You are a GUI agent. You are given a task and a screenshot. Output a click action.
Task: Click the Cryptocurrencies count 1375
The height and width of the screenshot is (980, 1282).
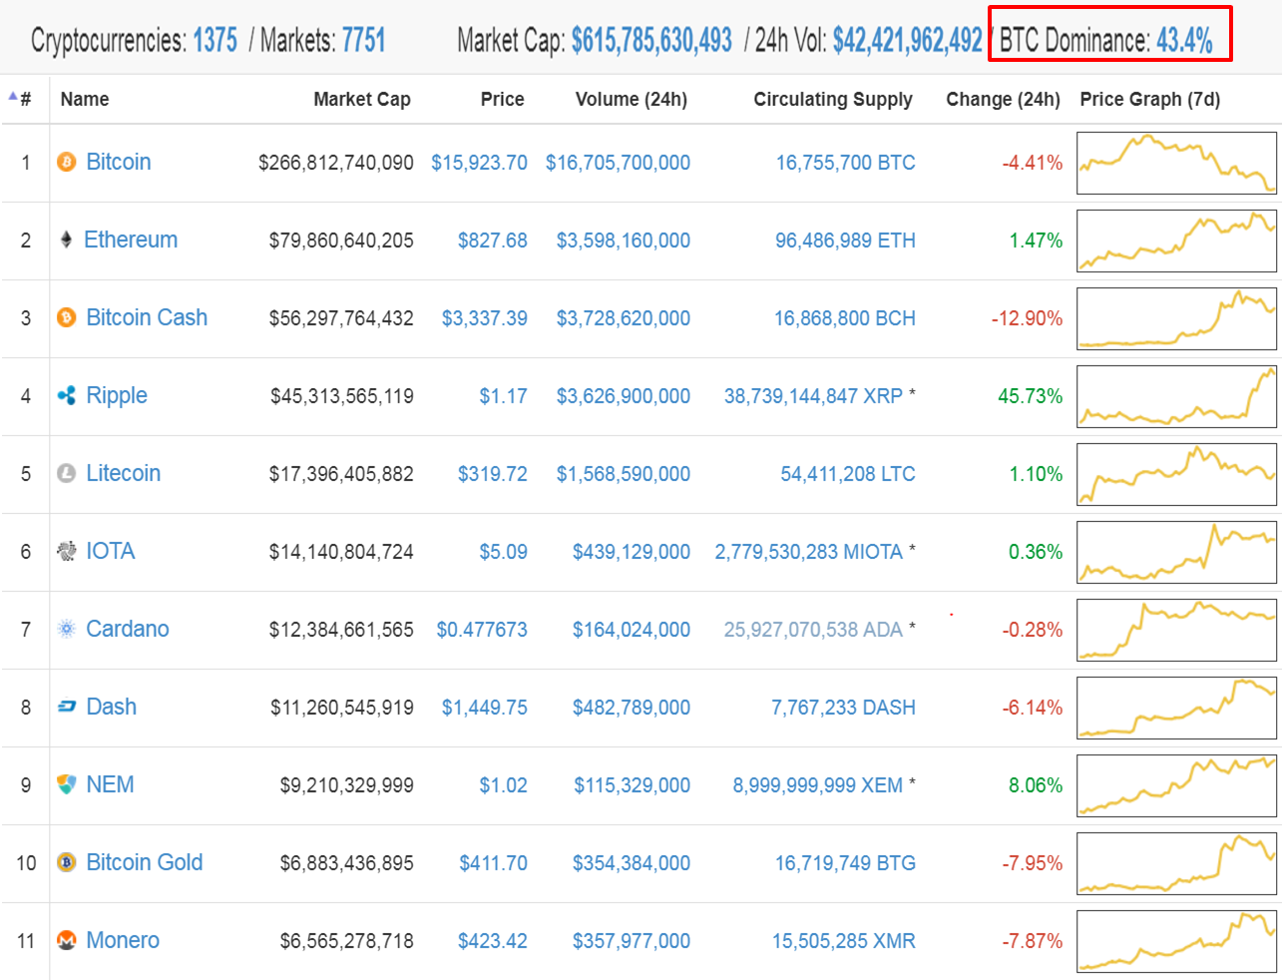tap(215, 40)
